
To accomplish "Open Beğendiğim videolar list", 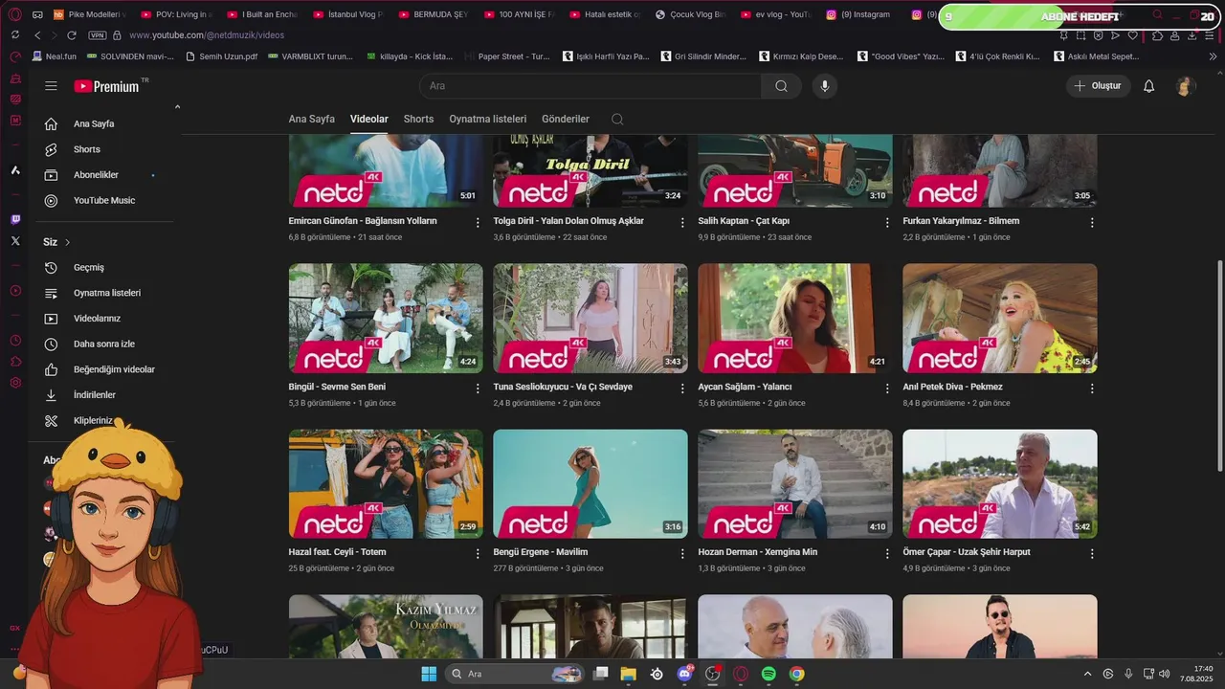I will pos(114,369).
